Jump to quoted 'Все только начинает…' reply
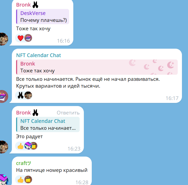 [48, 124]
